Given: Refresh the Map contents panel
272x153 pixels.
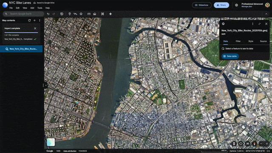Looking at the screenshot, I should pos(29,20).
